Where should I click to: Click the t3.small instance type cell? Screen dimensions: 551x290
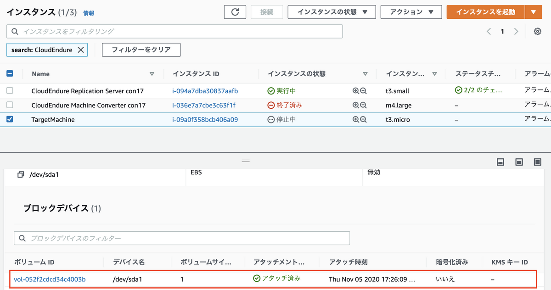click(x=398, y=91)
